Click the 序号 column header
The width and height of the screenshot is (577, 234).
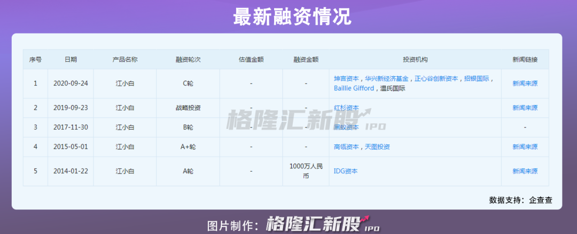pos(35,60)
